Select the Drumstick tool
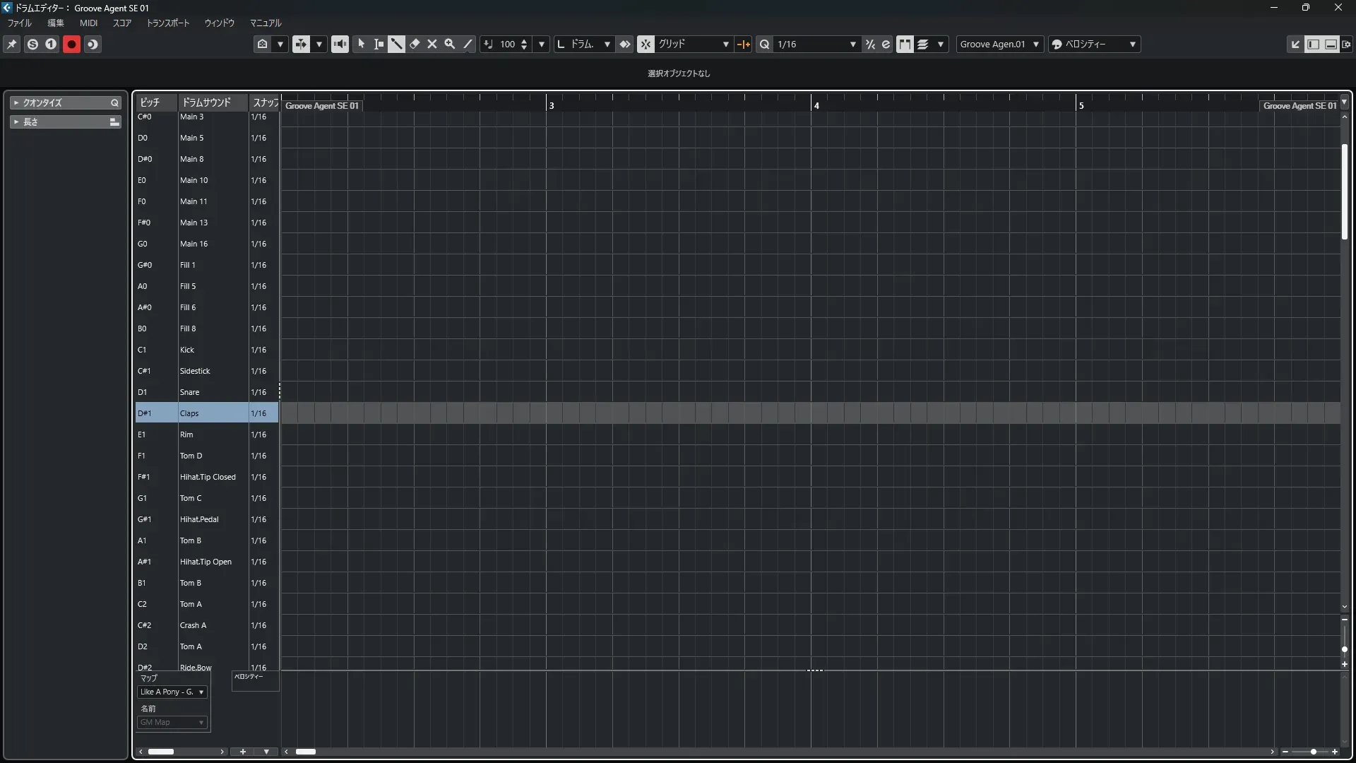 pos(396,44)
